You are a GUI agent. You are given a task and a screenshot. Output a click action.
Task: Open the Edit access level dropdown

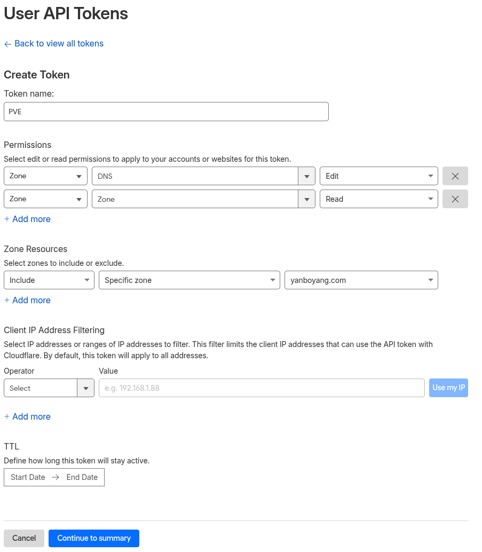pos(378,176)
